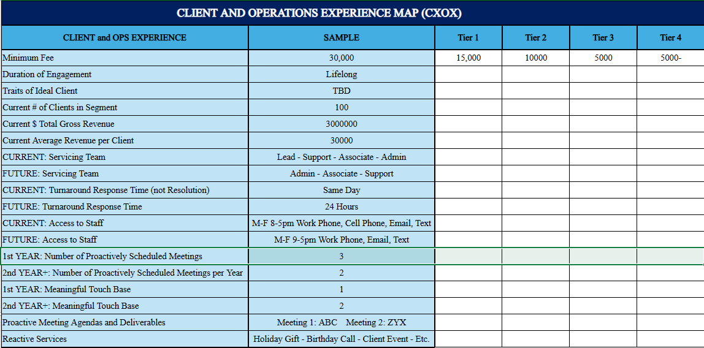Click 'CURRENT: Turnaround Response Time (not Resolution)' label
The image size is (704, 348).
coord(125,190)
